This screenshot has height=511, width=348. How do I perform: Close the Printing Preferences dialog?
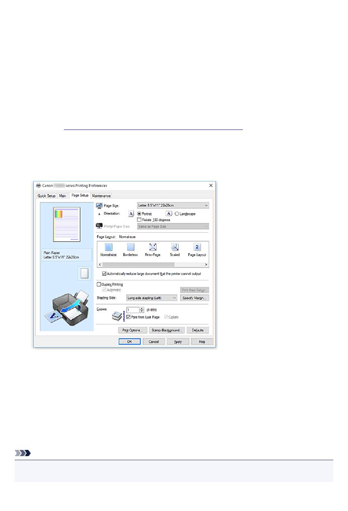click(211, 185)
